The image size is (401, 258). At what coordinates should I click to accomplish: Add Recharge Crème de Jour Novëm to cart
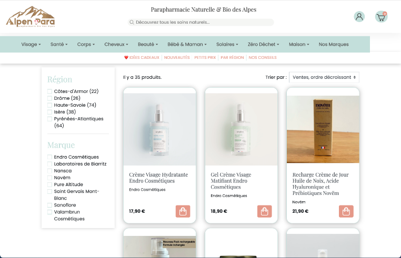click(x=346, y=211)
